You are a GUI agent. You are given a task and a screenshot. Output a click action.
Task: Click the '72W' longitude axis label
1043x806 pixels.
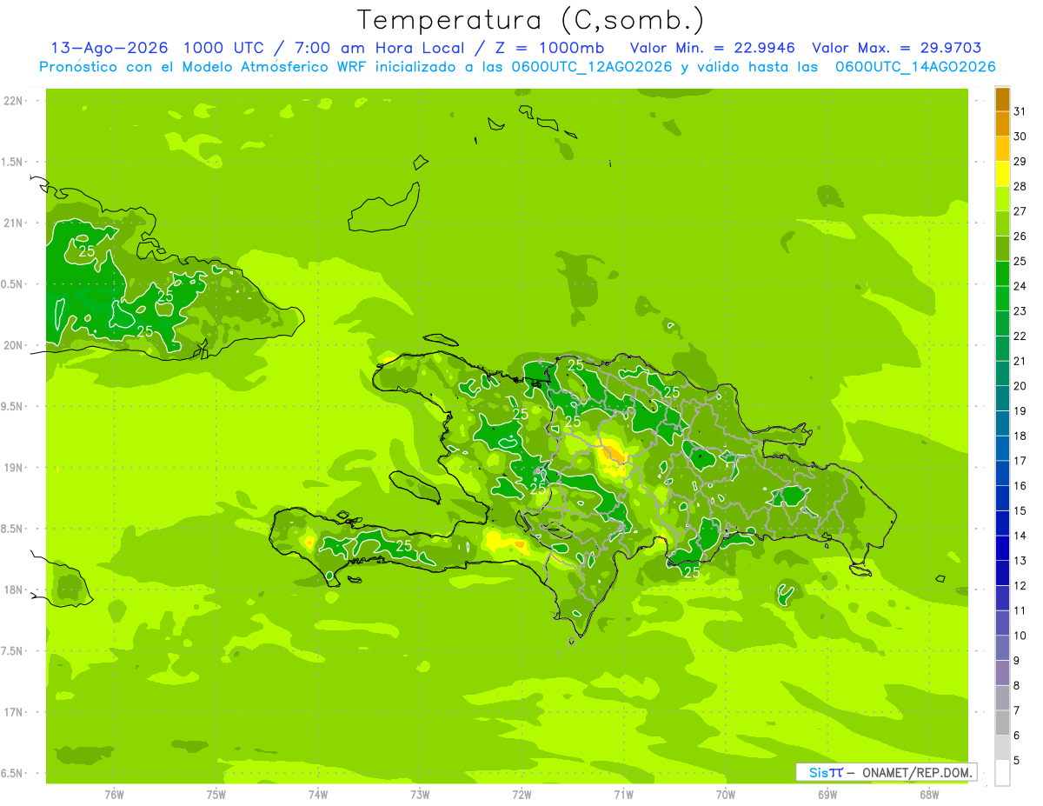pos(521,795)
